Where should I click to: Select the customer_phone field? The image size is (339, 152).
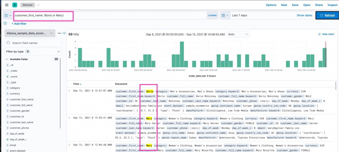click(x=19, y=128)
